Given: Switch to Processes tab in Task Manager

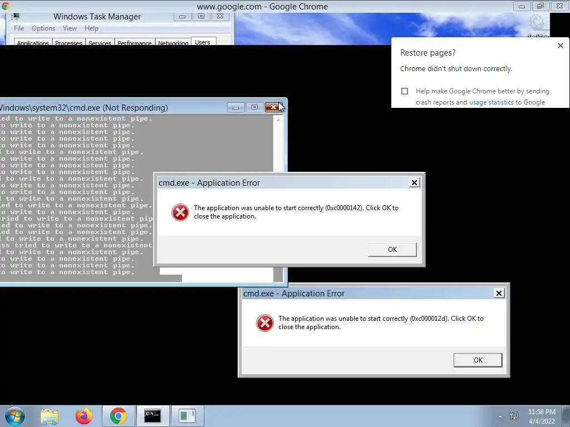Looking at the screenshot, I should [68, 42].
